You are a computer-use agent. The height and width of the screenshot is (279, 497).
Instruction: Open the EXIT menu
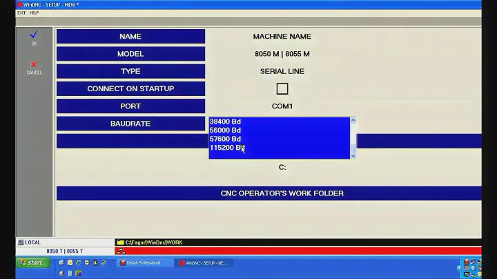(x=21, y=12)
